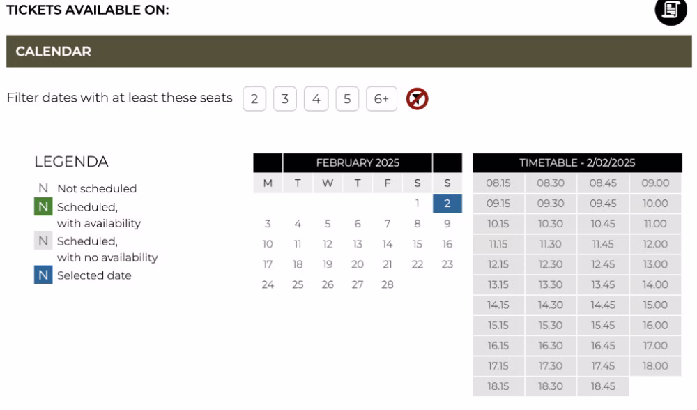Click the document icon at top right
This screenshot has height=410, width=697.
671,10
